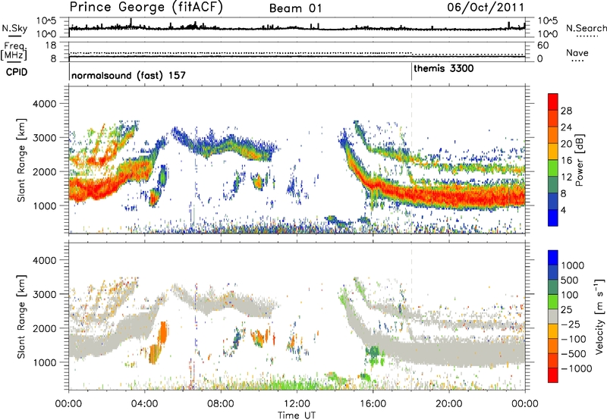Click the 'Prince George (fitACF)' plot title
This screenshot has height=420, width=607.
[x=146, y=7]
